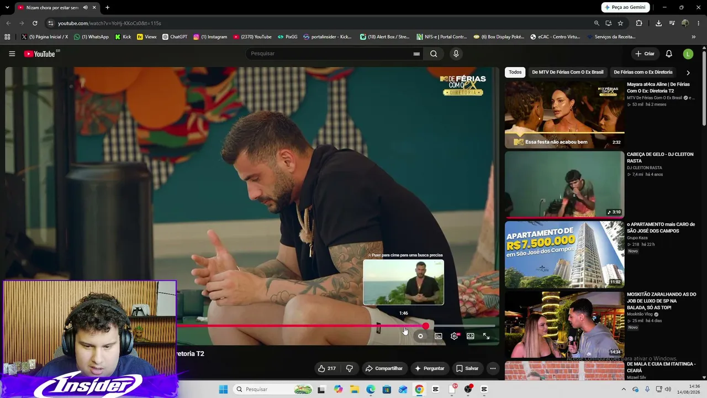This screenshot has width=707, height=398.
Task: Go back in browser history
Action: 8,23
